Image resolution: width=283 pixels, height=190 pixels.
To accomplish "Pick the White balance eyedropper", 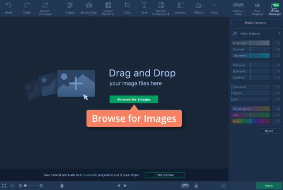I will (x=234, y=34).
